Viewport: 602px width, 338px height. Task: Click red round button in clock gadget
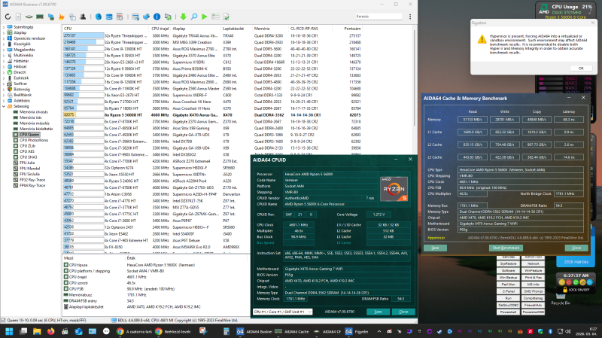[569, 282]
